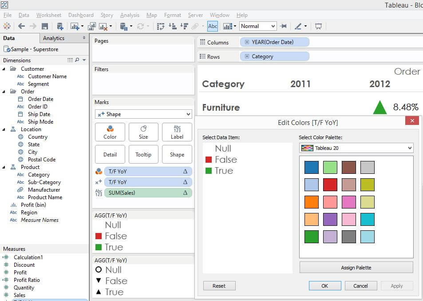Click the Assign Palette button
This screenshot has height=301, width=423.
356,268
